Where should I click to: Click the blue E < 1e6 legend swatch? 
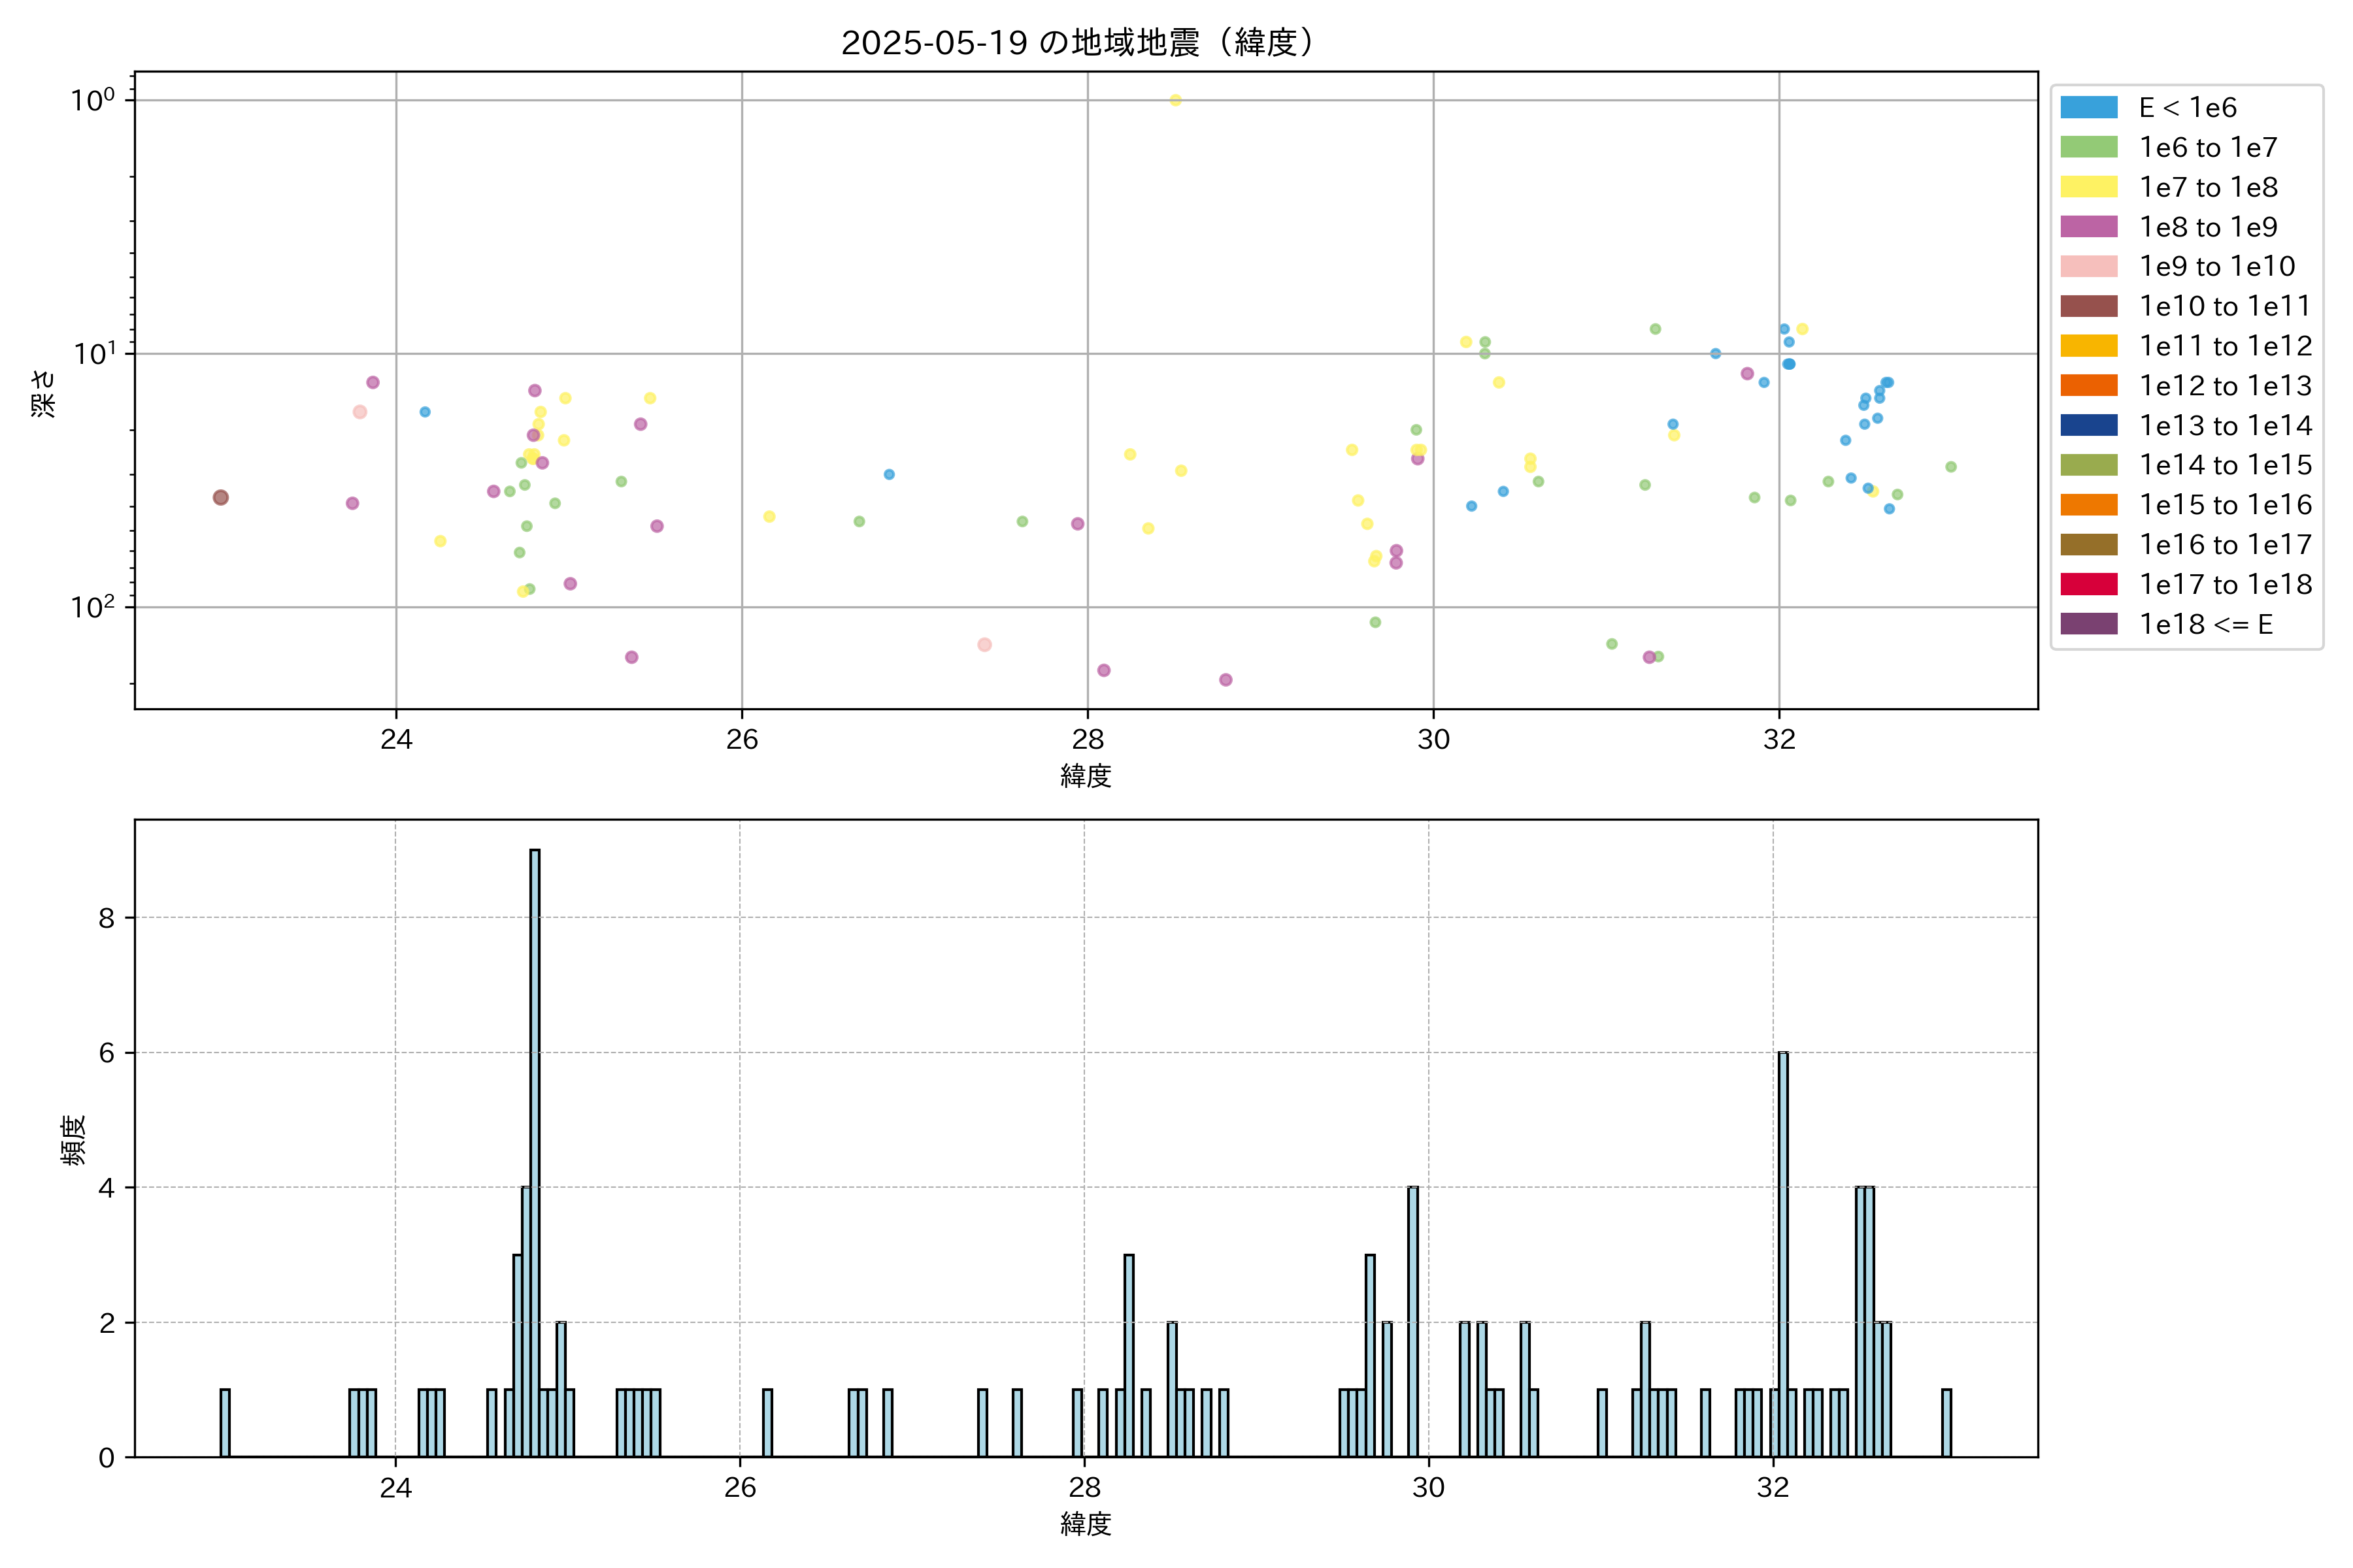[2089, 107]
